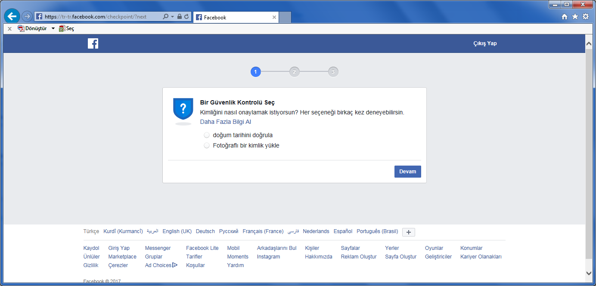This screenshot has width=596, height=286.
Task: Open the Konumlar footer link
Action: click(472, 248)
